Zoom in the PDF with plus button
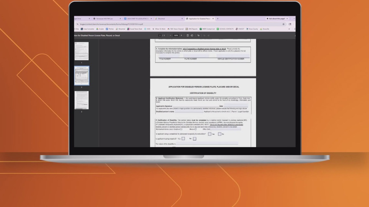 coord(181,36)
